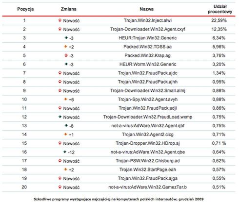This screenshot has height=204, width=239.
Task: Click the green down arrow in row 3
Action: (x=66, y=38)
